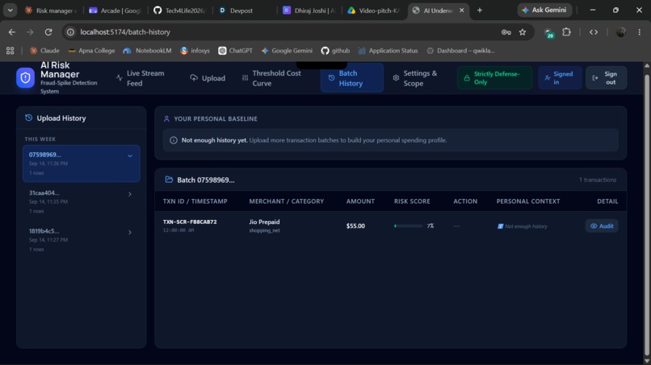The width and height of the screenshot is (651, 365).
Task: Click the 1 transactions count label
Action: (x=598, y=180)
